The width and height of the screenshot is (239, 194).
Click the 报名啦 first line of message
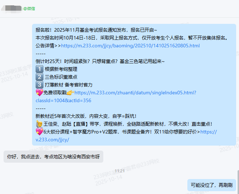pos(96,30)
